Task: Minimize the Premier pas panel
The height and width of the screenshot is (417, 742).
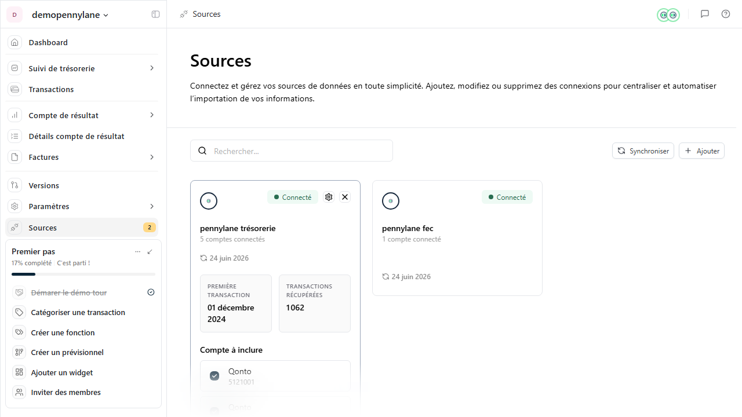Action: pyautogui.click(x=150, y=252)
